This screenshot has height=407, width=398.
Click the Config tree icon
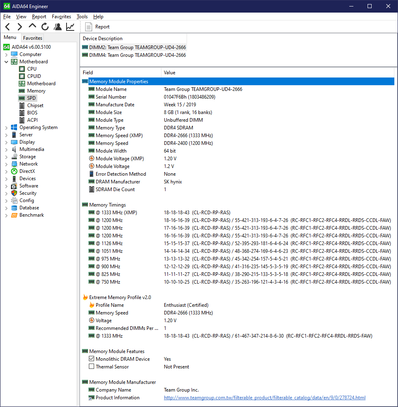click(14, 200)
